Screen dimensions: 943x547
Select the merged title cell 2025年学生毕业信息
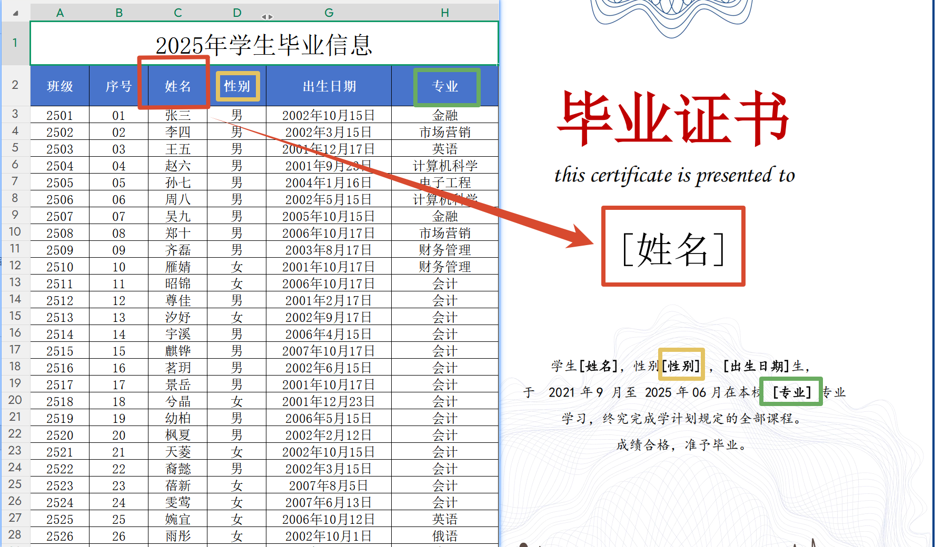(x=264, y=44)
